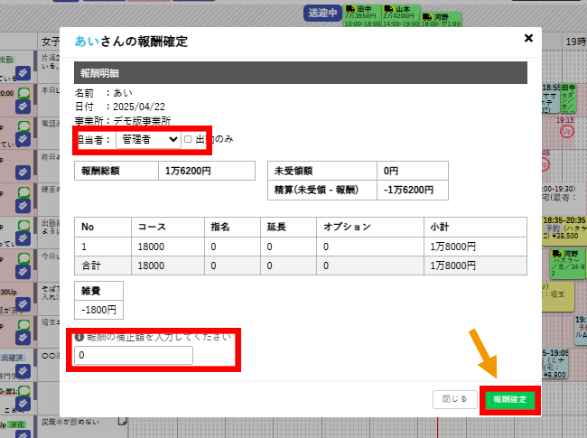This screenshot has height=438, width=587.
Task: Click check icon beside the 埼玉 note row
Action: [x=23, y=338]
